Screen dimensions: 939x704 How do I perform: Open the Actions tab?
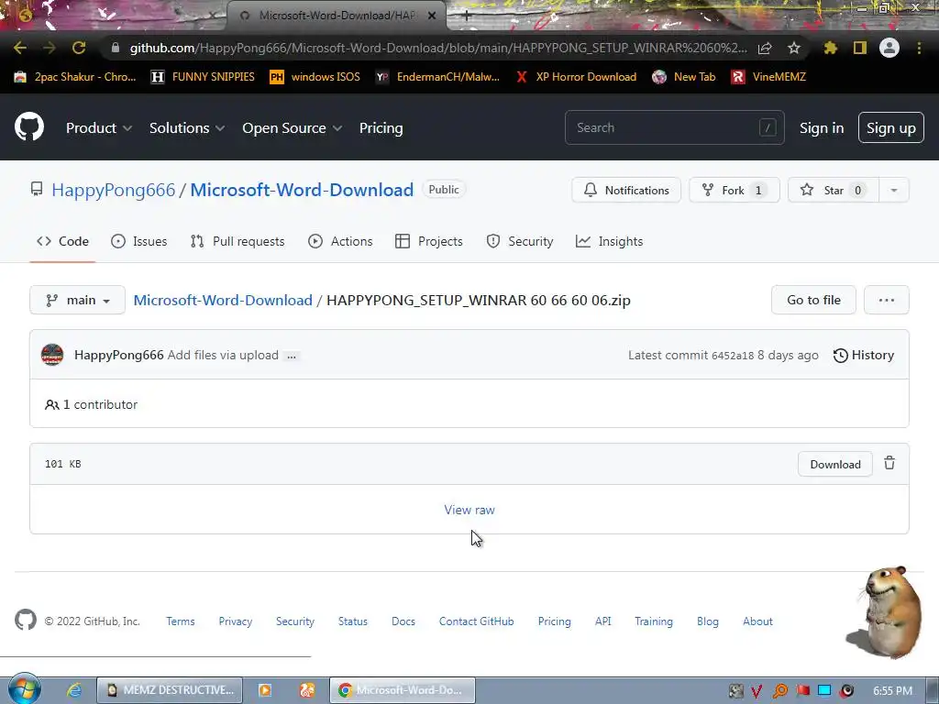coord(340,241)
